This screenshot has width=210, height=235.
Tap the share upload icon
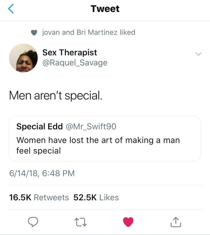tap(176, 222)
